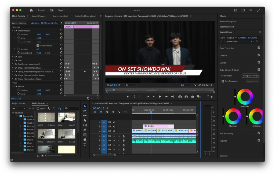Hide the Banner Main Shape layer

[x=16, y=68]
